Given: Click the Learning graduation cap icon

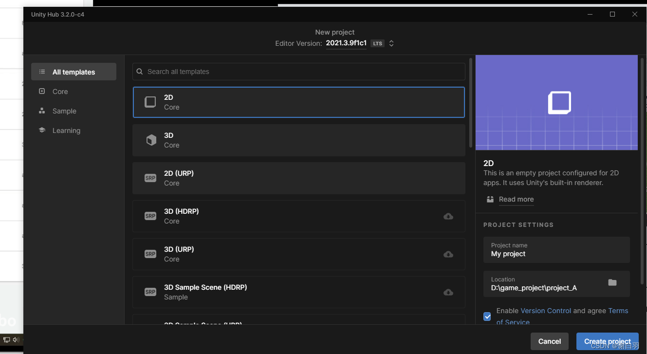Looking at the screenshot, I should [x=42, y=130].
